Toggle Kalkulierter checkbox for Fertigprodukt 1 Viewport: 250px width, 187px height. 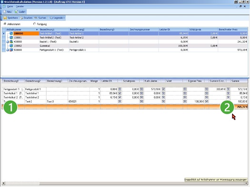point(163,89)
